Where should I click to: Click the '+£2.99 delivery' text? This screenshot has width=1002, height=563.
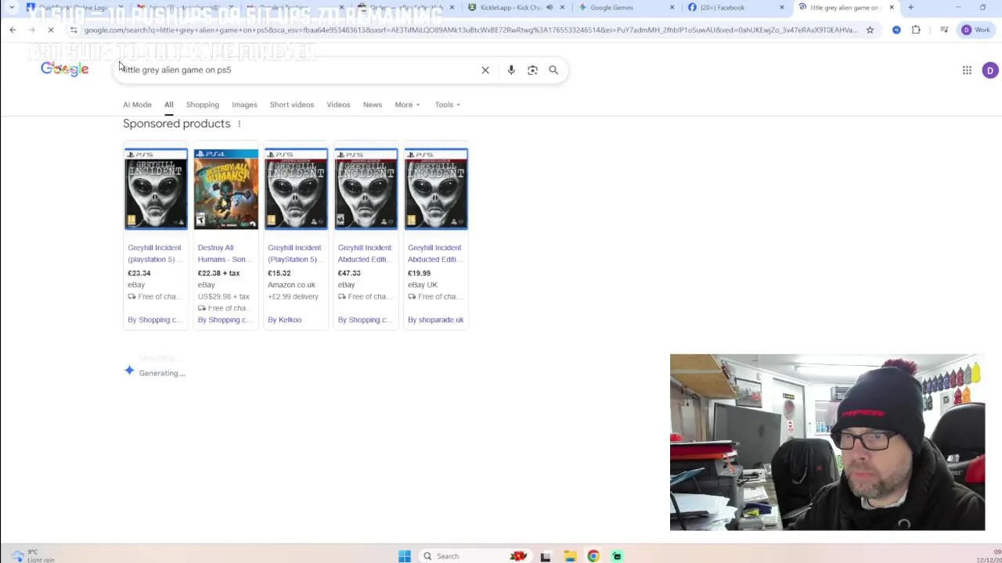[293, 296]
